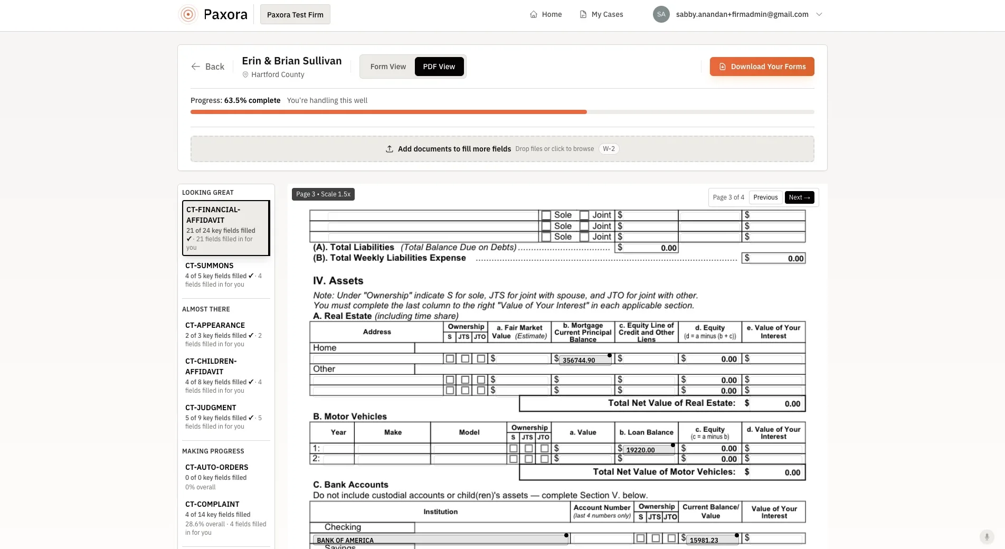Viewport: 1005px width, 549px height.
Task: Check JTS ownership for motor vehicle 1
Action: pos(528,448)
